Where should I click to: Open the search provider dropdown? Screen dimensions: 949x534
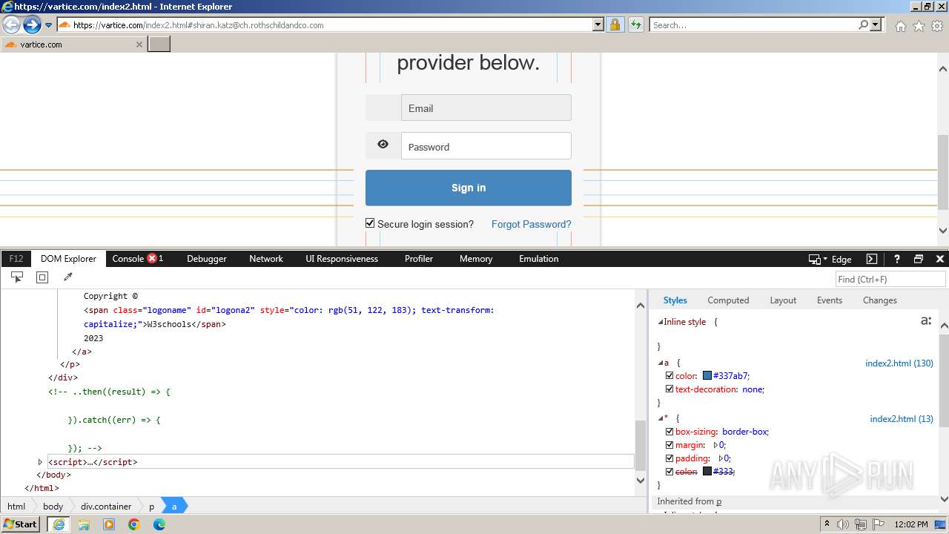click(x=876, y=24)
